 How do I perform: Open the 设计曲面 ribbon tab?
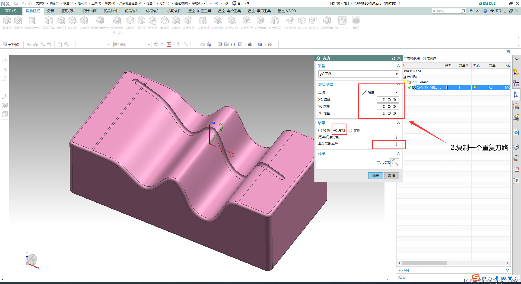tap(90, 11)
